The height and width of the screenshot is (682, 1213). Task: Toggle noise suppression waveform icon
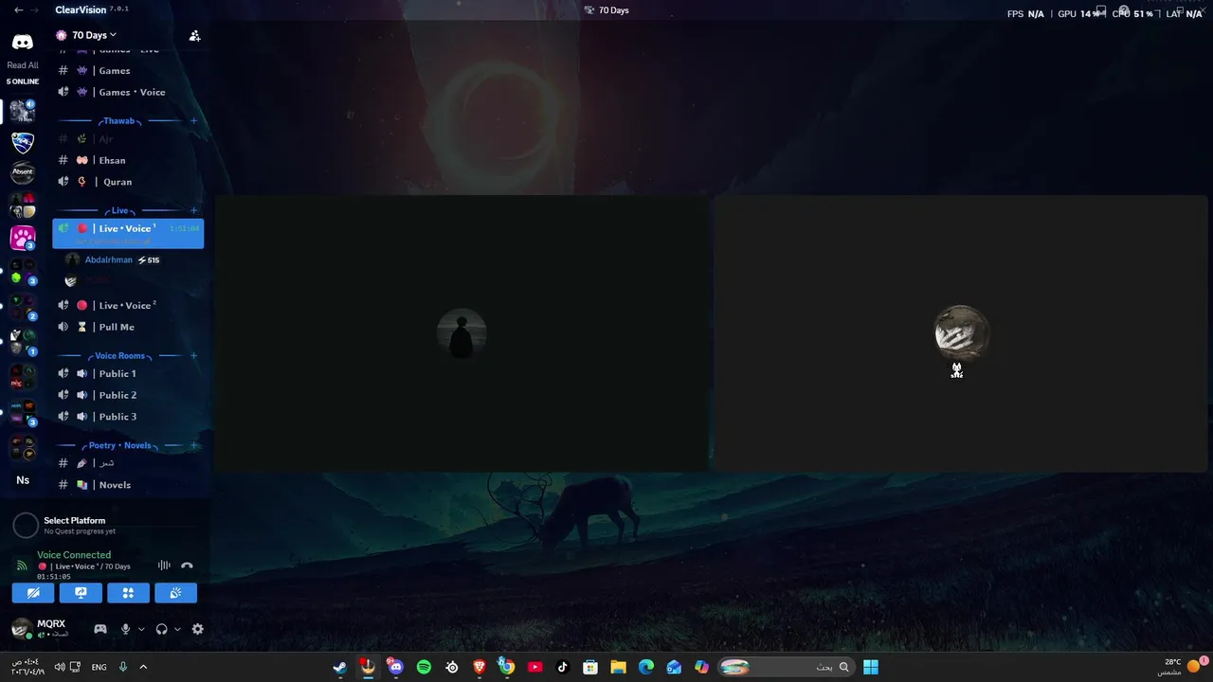click(x=164, y=565)
